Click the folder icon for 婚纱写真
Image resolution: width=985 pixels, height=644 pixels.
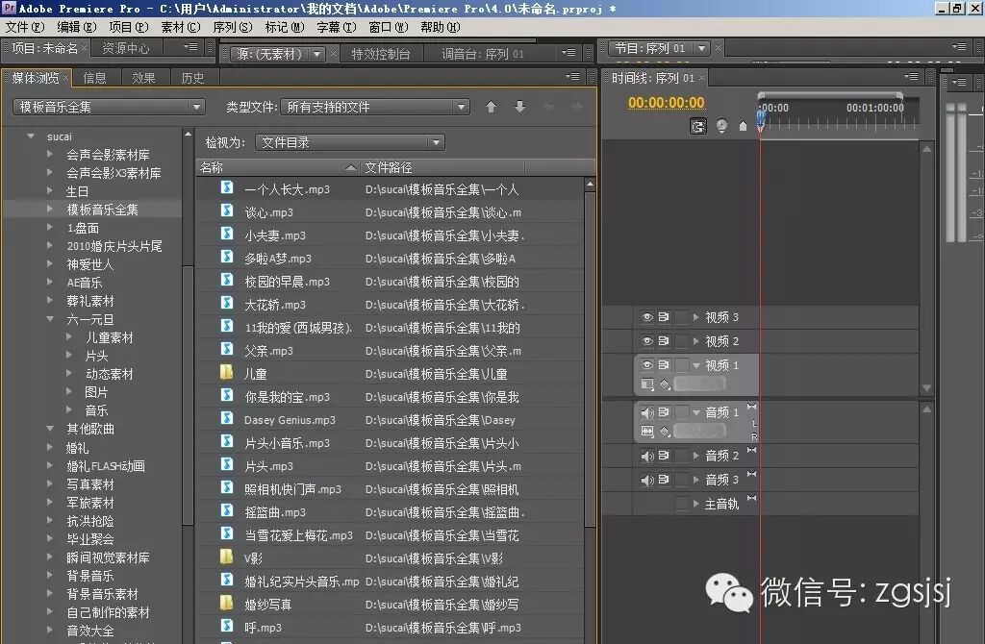(227, 604)
